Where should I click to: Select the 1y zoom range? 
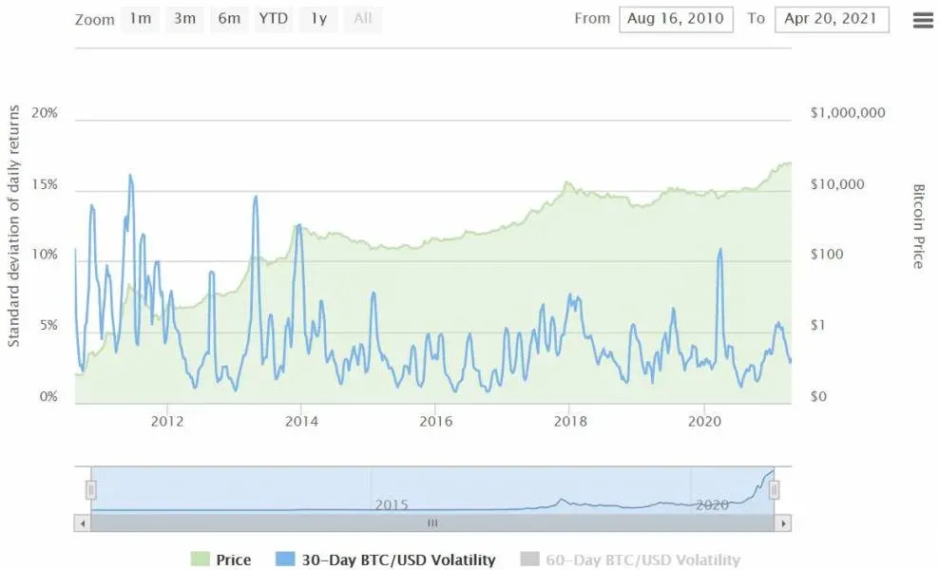tap(318, 19)
